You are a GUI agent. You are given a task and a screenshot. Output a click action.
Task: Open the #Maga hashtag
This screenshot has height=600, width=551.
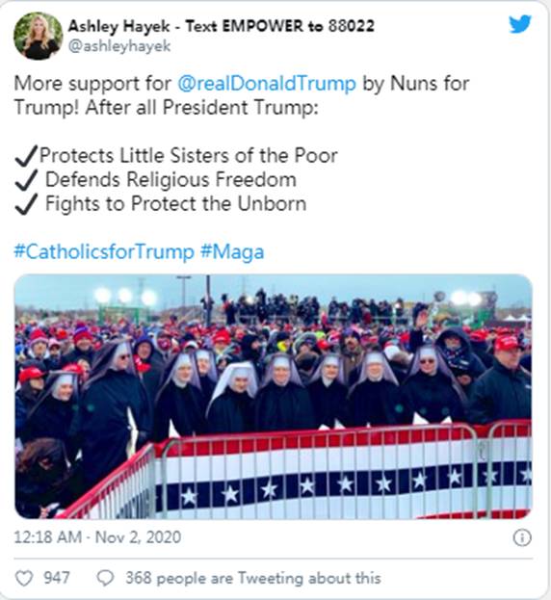[232, 252]
